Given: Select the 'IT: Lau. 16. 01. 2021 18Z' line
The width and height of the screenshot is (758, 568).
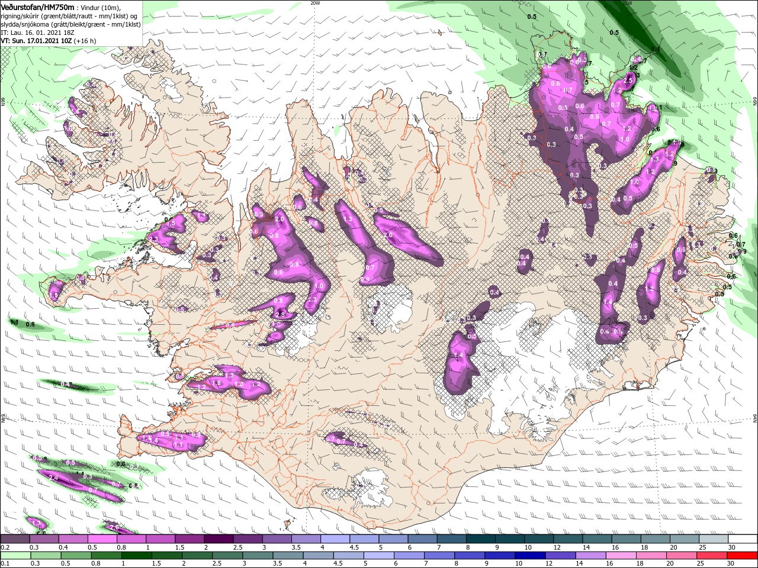Looking at the screenshot, I should 38,33.
